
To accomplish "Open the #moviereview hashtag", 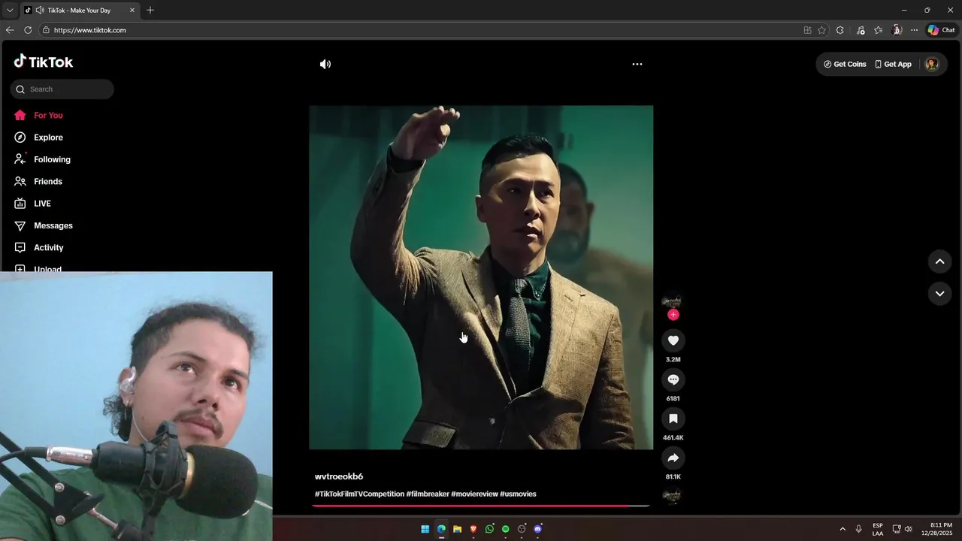I will point(474,494).
